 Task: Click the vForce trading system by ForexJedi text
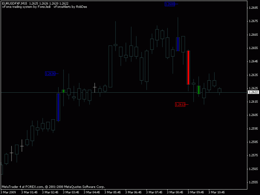click(26, 7)
